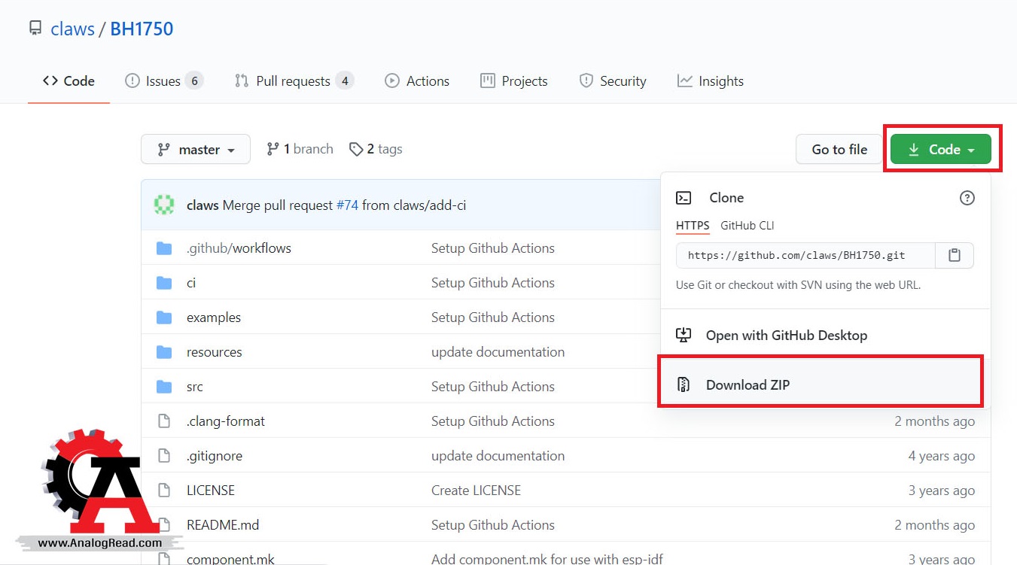The width and height of the screenshot is (1017, 565).
Task: Click the folder icon next to src
Action: 164,387
